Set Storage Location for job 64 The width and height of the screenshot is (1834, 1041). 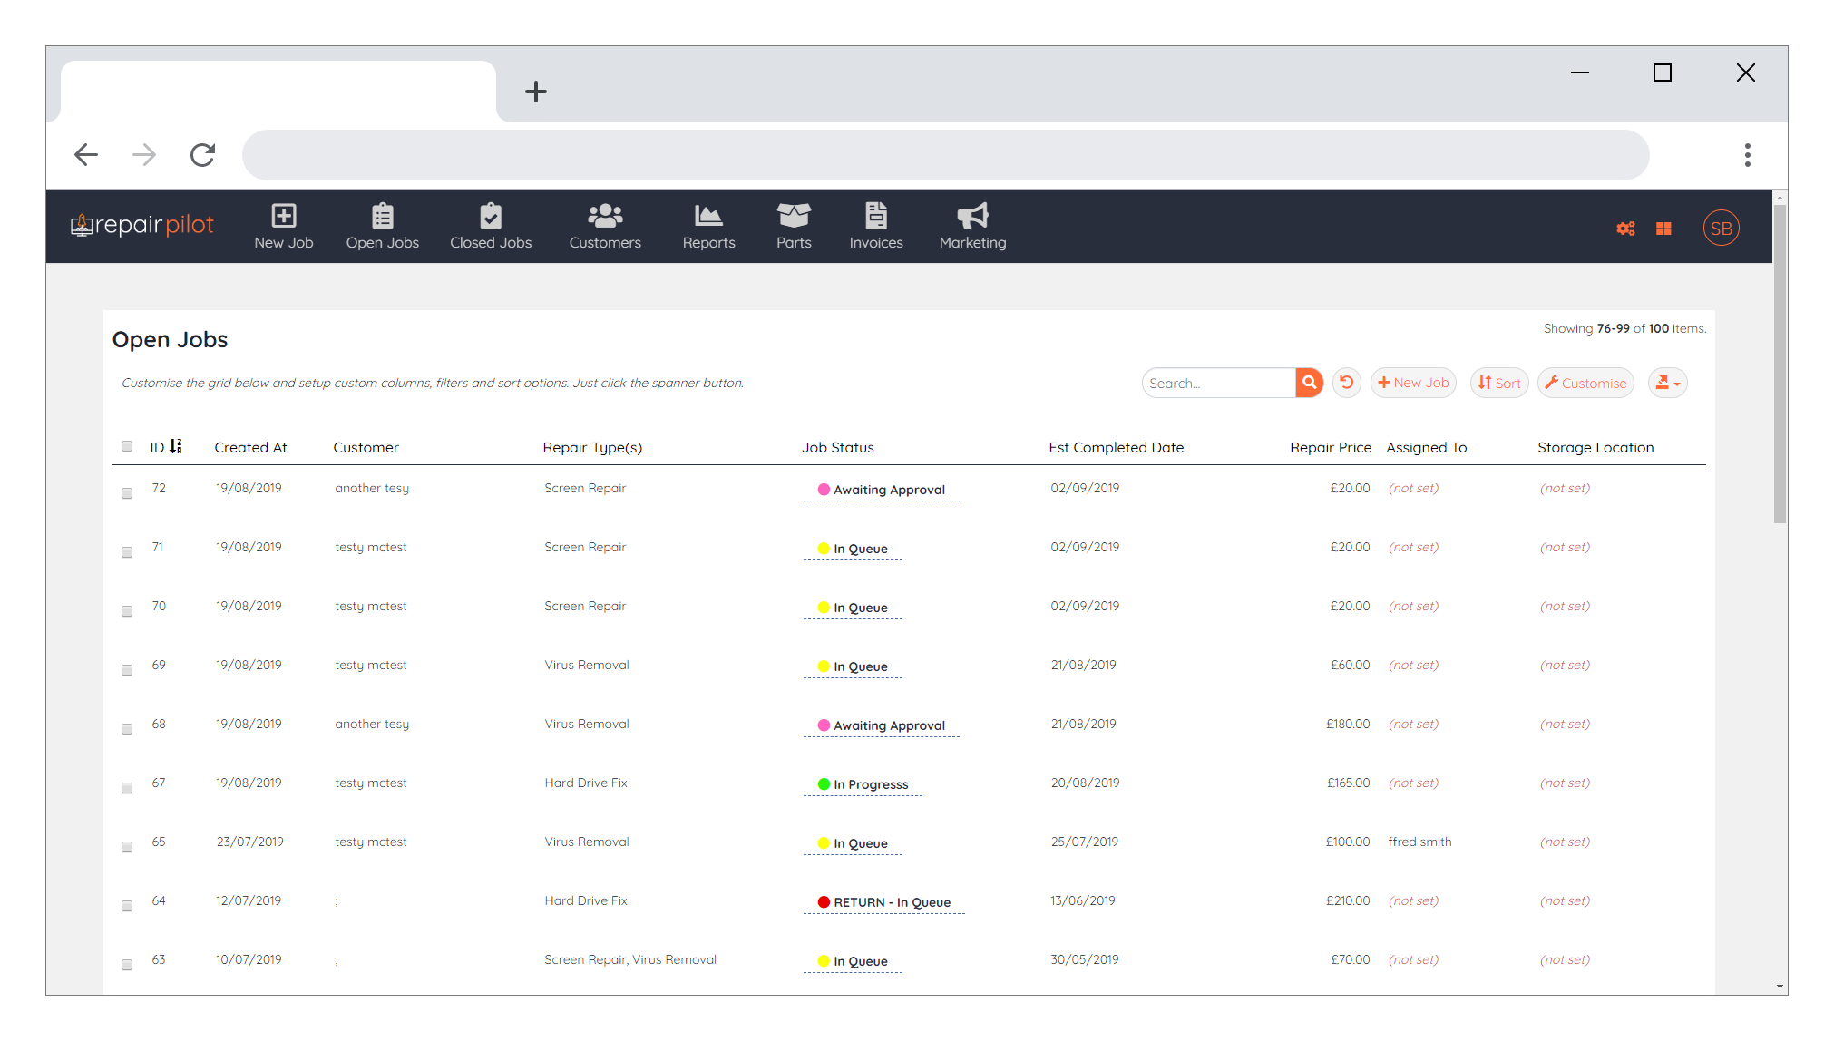(1565, 900)
